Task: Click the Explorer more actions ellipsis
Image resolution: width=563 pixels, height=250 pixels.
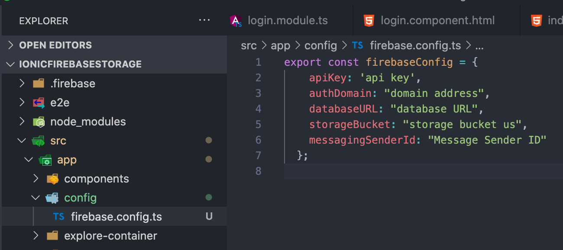Action: [204, 20]
